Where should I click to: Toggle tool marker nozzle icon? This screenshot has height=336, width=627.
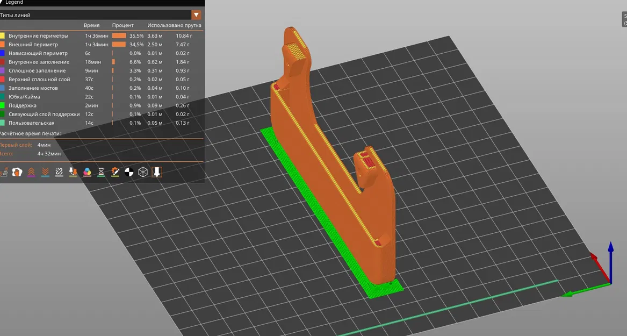tap(157, 172)
